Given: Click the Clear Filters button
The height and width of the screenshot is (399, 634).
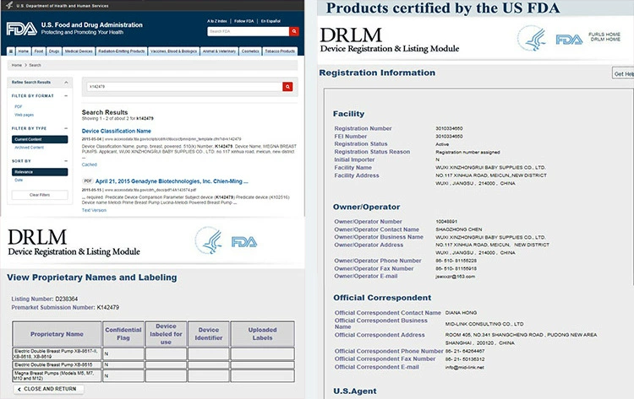Looking at the screenshot, I should pos(40,195).
